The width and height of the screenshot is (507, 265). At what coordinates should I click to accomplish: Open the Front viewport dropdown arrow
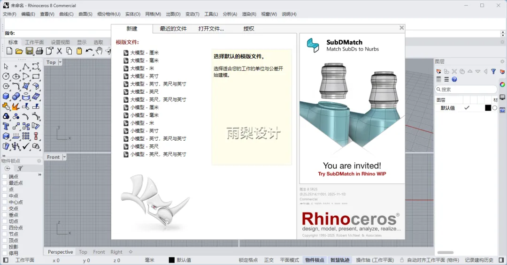[x=64, y=157]
